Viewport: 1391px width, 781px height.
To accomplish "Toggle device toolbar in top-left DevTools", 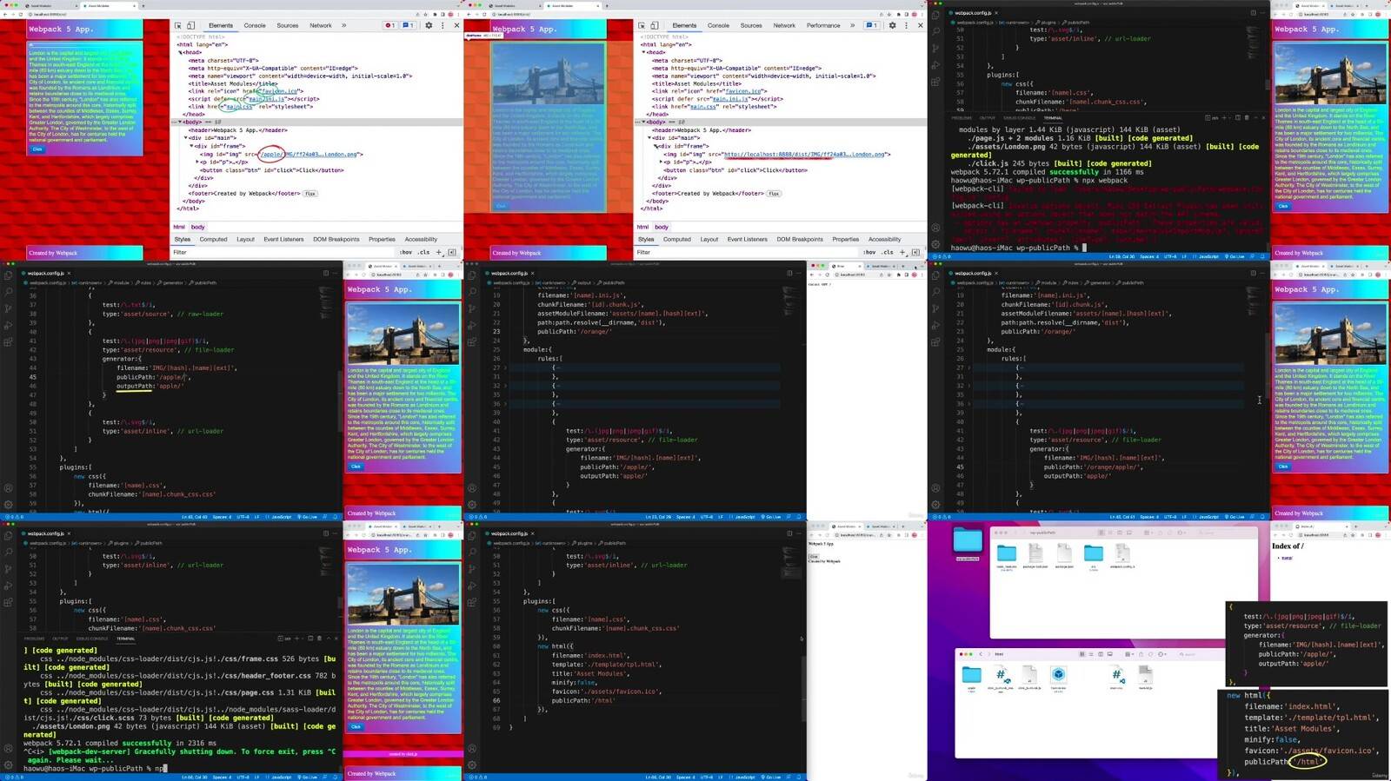I will coord(190,25).
